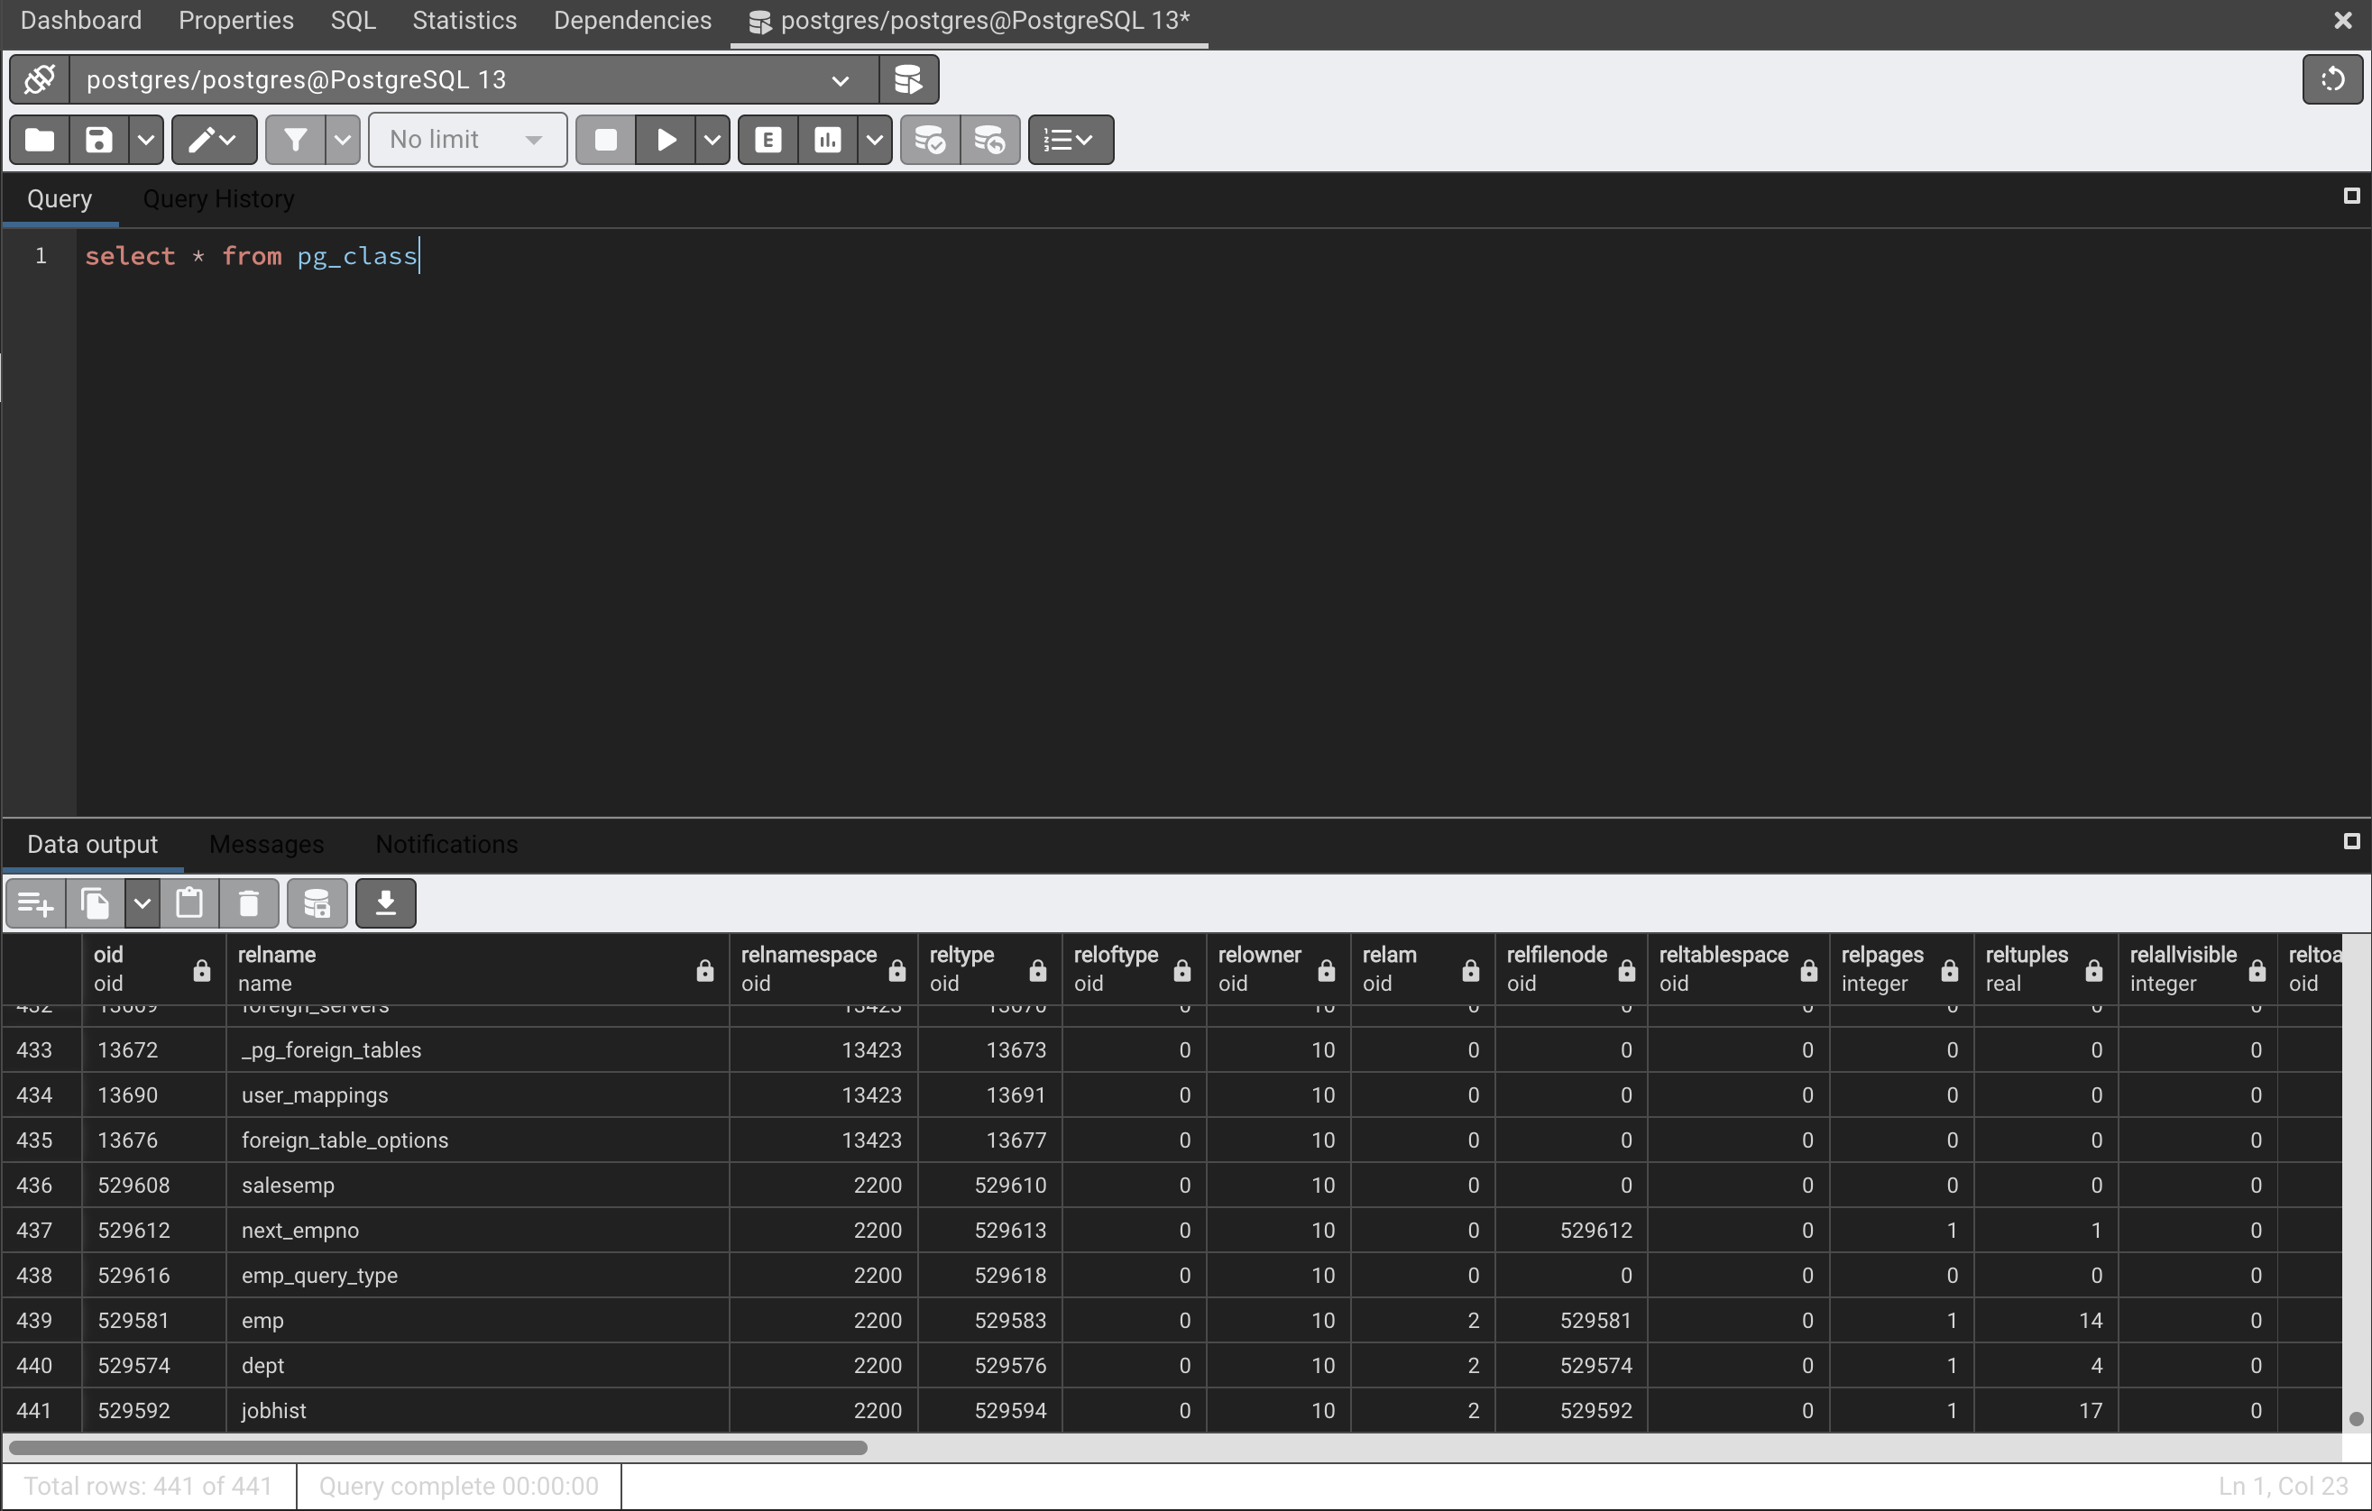2372x1511 pixels.
Task: Delete selected rows from the results grid
Action: pyautogui.click(x=249, y=902)
